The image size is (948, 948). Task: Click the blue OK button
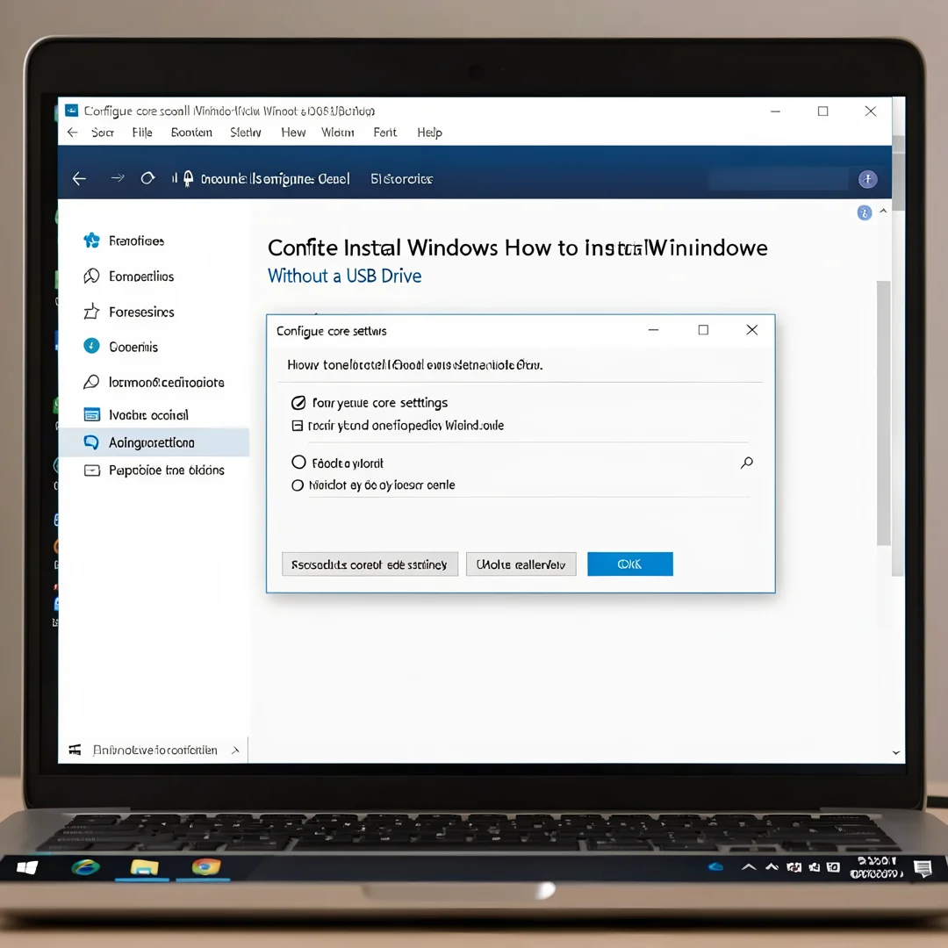(x=630, y=564)
